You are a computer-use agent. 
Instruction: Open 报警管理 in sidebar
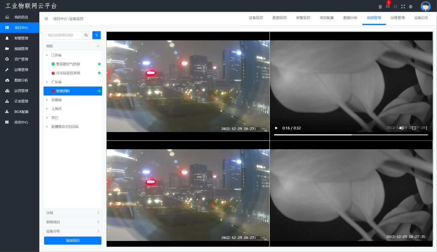tap(20, 38)
